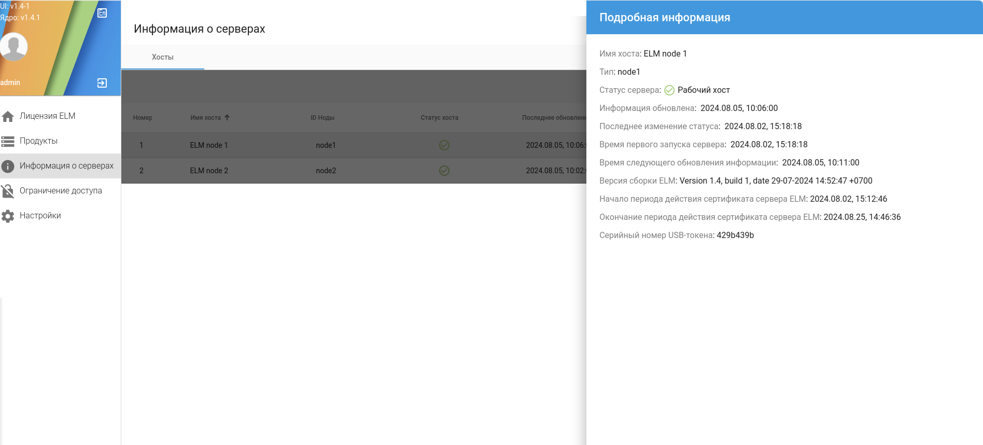Sort the table by Имя хоста header
The image size is (983, 445).
(x=205, y=118)
